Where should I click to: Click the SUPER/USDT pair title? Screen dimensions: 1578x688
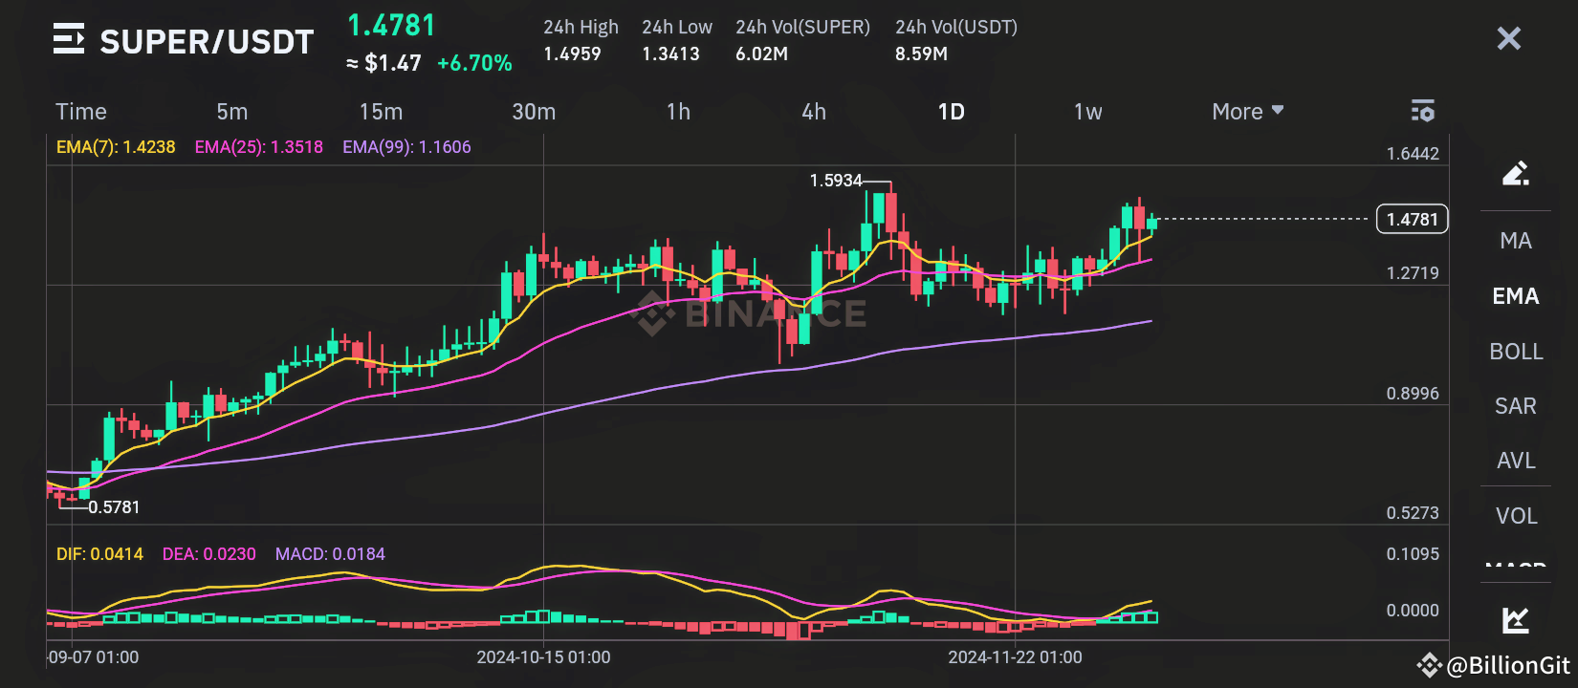click(x=207, y=41)
